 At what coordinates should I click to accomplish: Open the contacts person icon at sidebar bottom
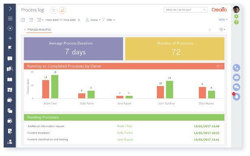point(10,142)
